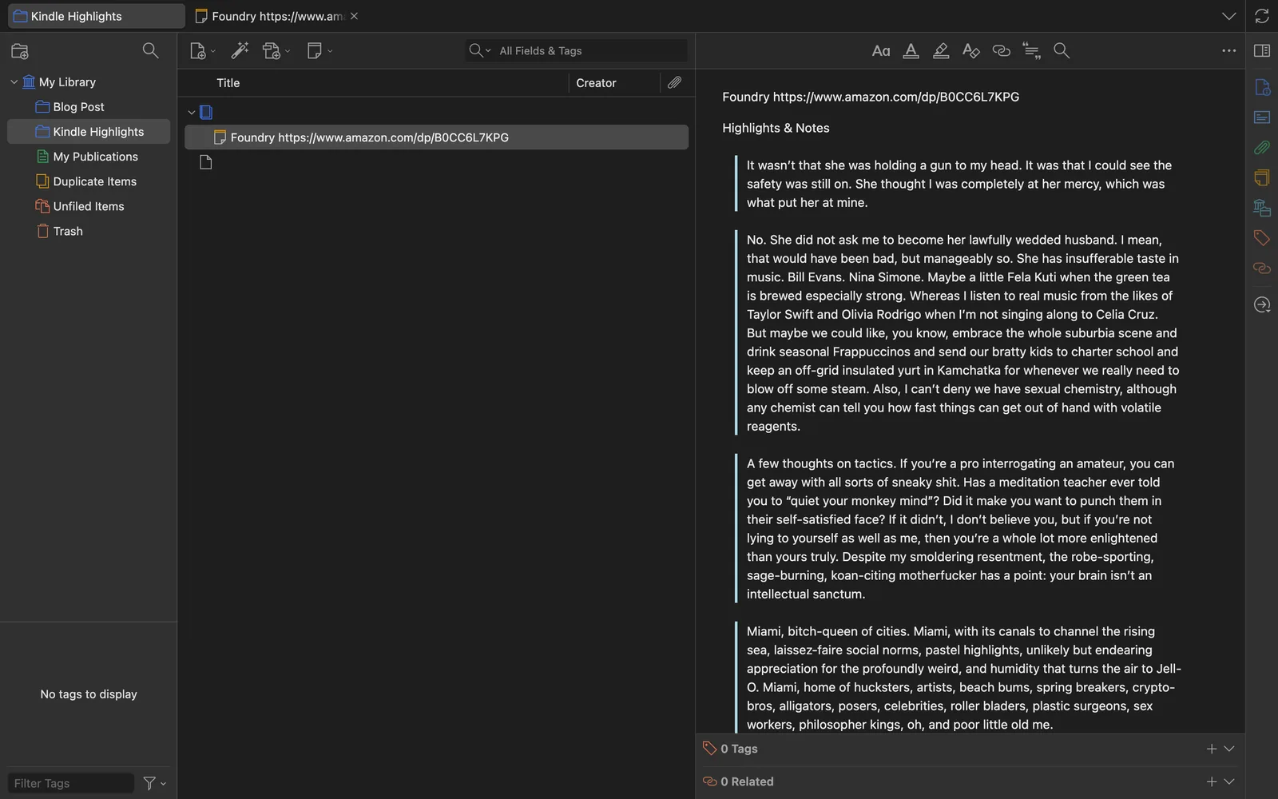Click the Highlights & Notes heading text

776,128
